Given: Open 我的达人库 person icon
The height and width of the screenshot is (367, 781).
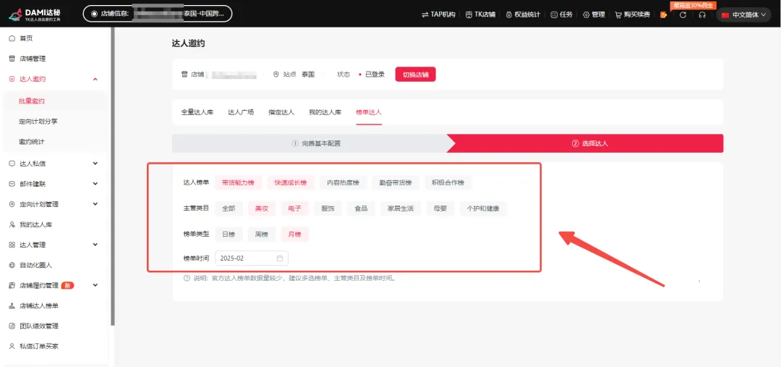Looking at the screenshot, I should click(x=12, y=225).
